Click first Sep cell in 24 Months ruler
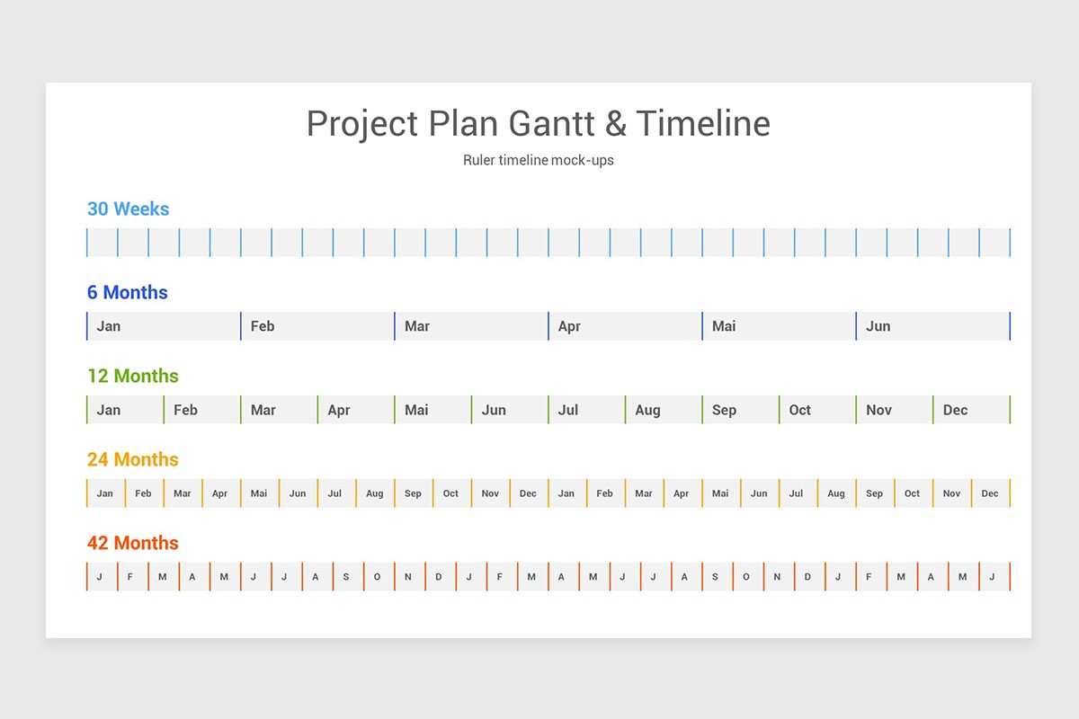 pyautogui.click(x=414, y=493)
